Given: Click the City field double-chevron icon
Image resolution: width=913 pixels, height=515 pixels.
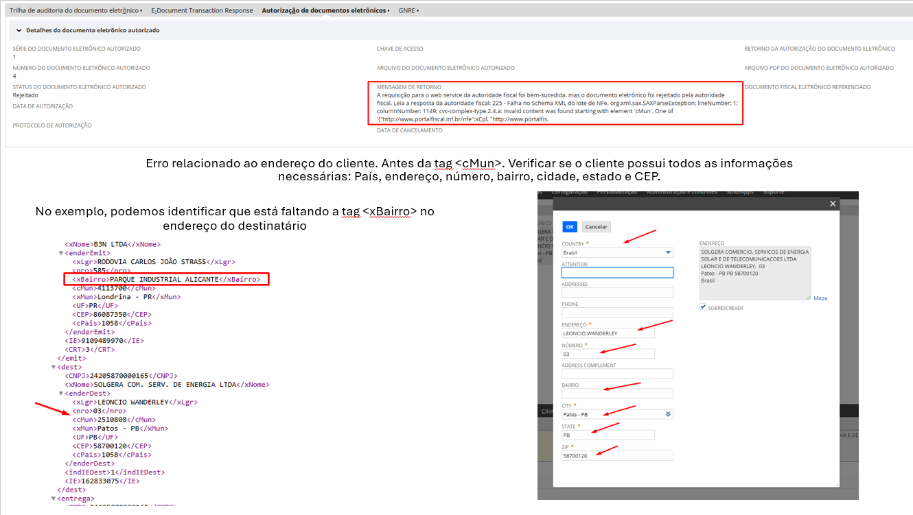Looking at the screenshot, I should [668, 414].
